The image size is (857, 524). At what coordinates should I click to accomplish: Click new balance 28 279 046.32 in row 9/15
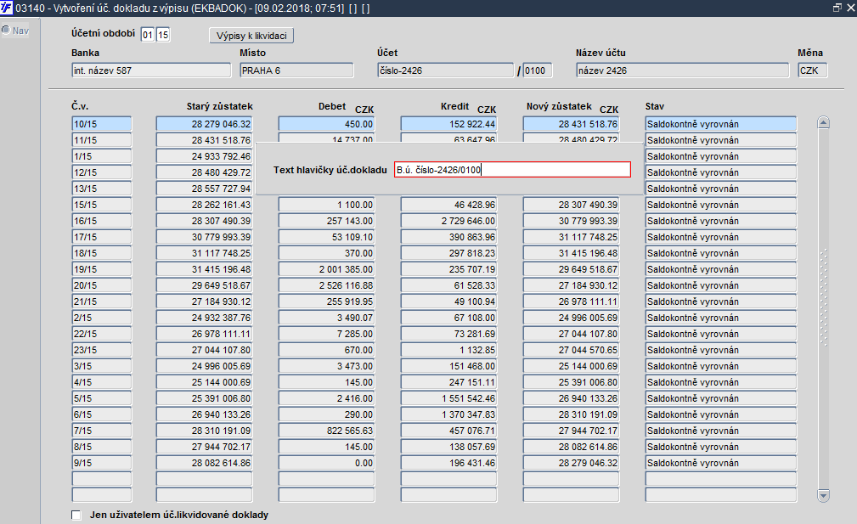(571, 462)
